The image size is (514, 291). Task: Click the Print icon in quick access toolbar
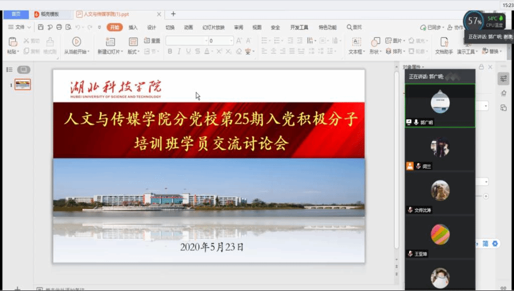[59, 27]
